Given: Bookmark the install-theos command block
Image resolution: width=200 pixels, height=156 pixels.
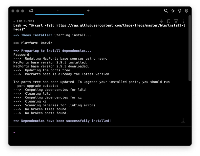Looking at the screenshot, I should [x=169, y=21].
